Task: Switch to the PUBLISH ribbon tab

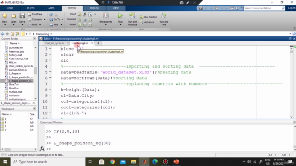Action: (94, 8)
